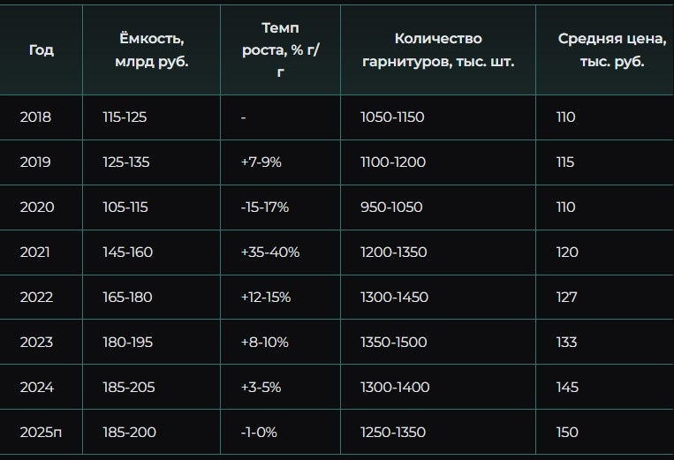674x460 pixels.
Task: Click the growth rate cell -15-17%
Action: pos(264,207)
